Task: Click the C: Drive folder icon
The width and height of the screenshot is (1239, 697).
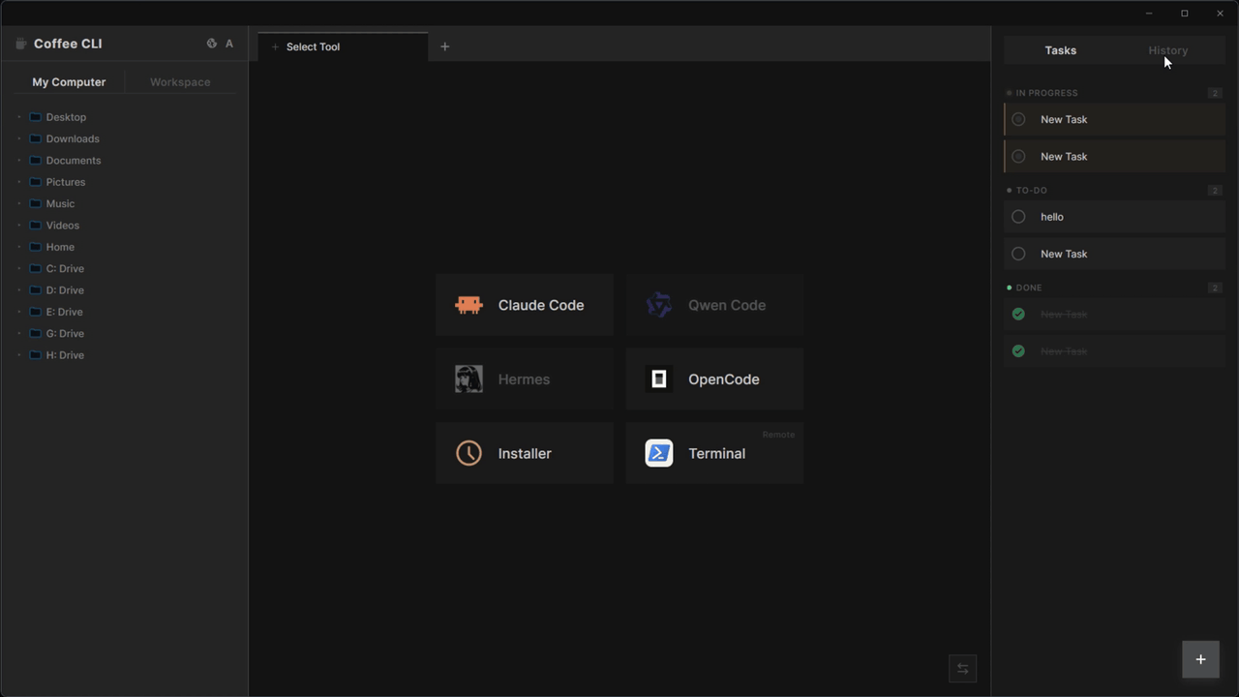Action: tap(36, 268)
